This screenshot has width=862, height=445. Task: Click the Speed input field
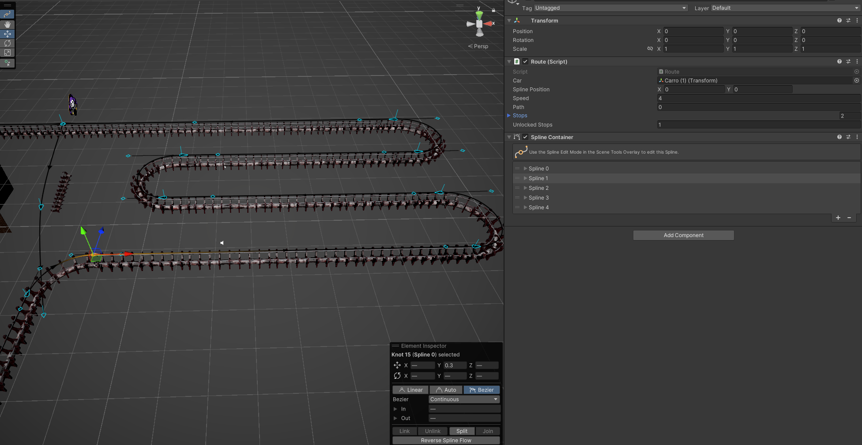tap(758, 98)
